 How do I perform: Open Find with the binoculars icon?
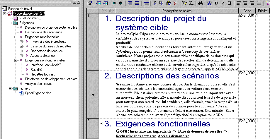coord(201,3)
